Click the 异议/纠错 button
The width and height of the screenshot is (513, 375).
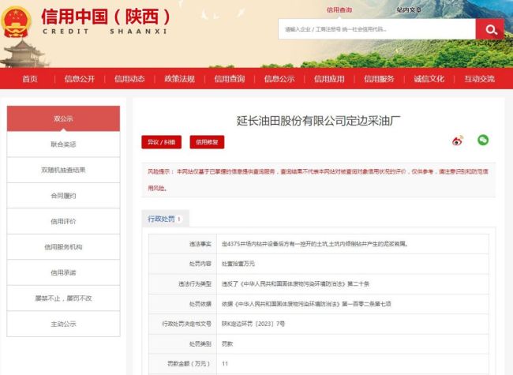(161, 142)
